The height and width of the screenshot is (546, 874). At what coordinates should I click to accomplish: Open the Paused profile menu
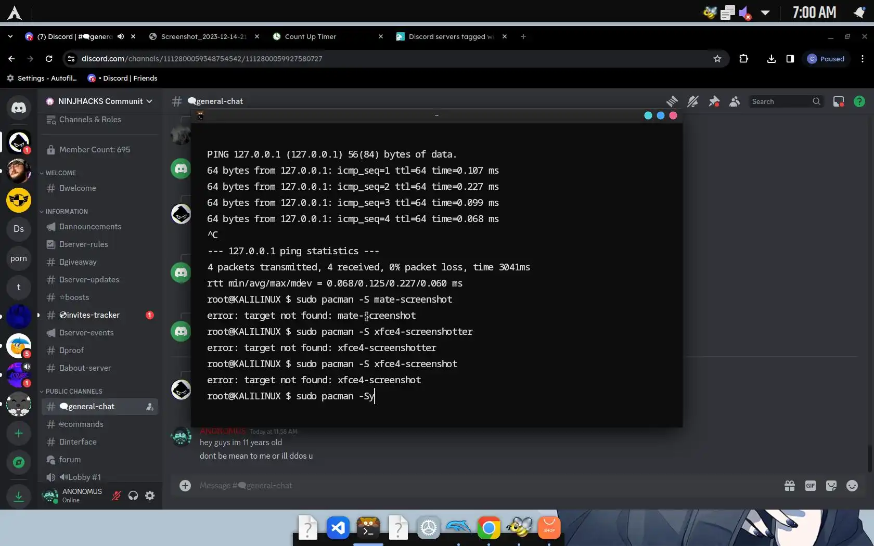[826, 59]
